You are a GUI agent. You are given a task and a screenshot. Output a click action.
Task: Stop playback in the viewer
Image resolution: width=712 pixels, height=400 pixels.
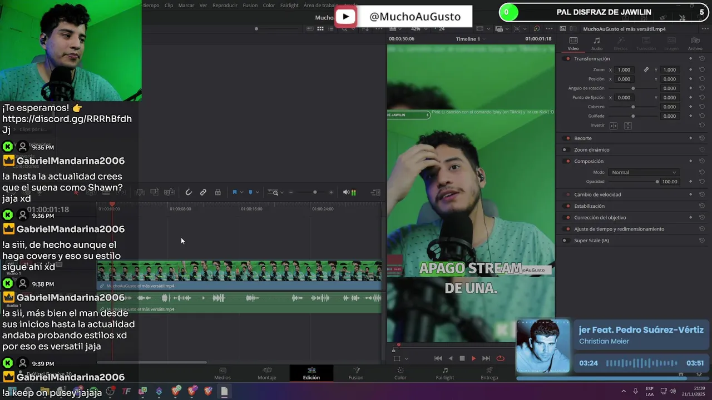click(462, 358)
